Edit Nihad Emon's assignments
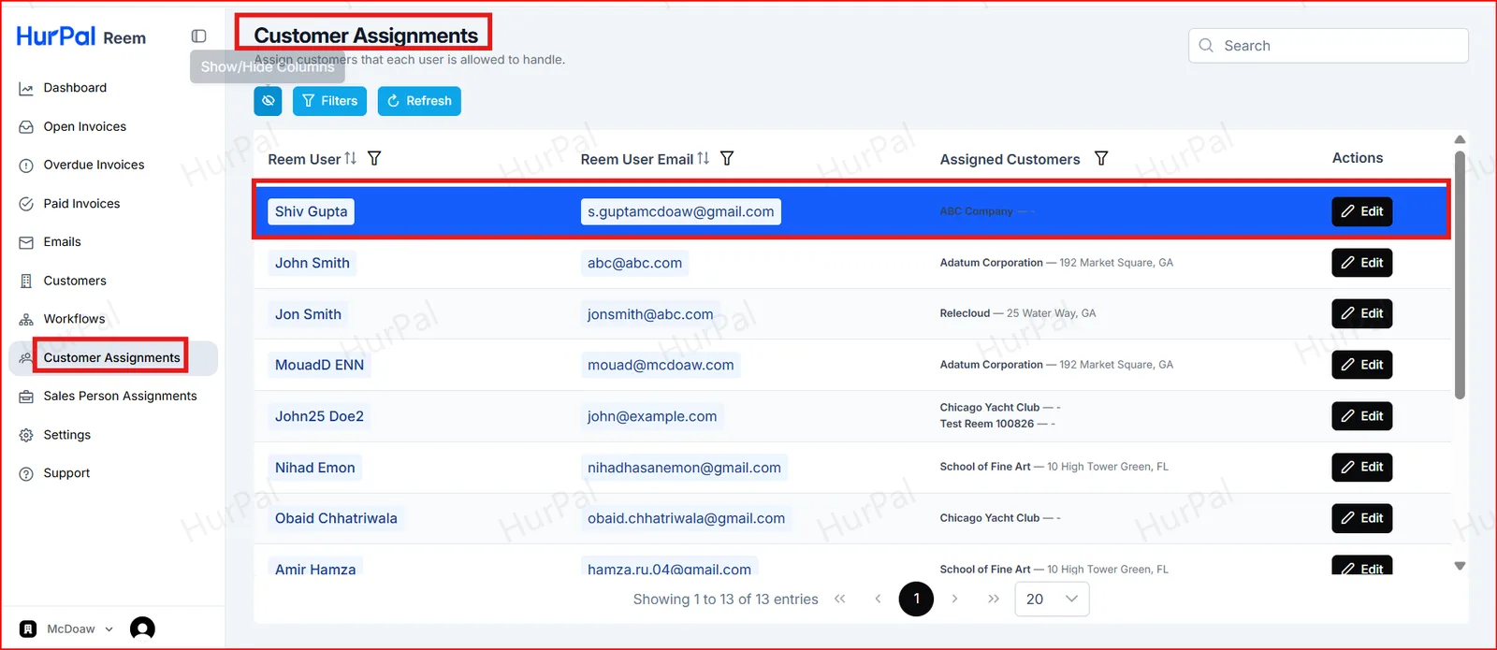 point(1362,467)
